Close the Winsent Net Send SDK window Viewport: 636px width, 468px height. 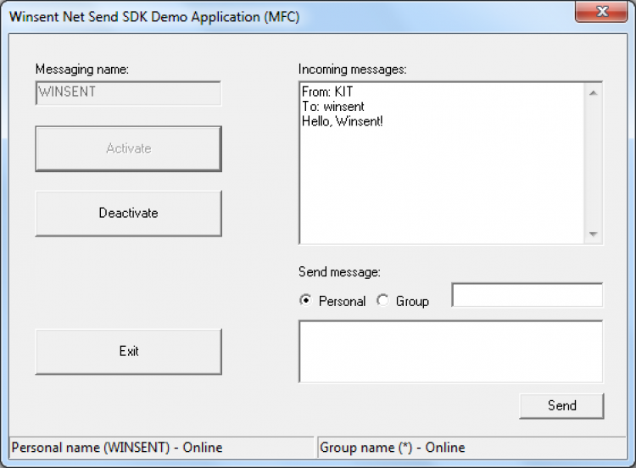[601, 11]
